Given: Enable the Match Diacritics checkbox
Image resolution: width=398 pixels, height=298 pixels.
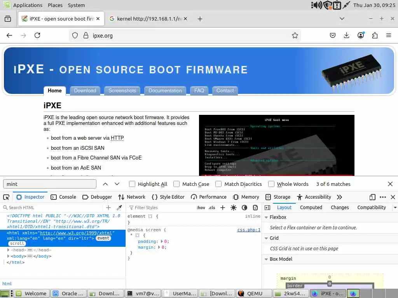Looking at the screenshot, I should point(218,184).
